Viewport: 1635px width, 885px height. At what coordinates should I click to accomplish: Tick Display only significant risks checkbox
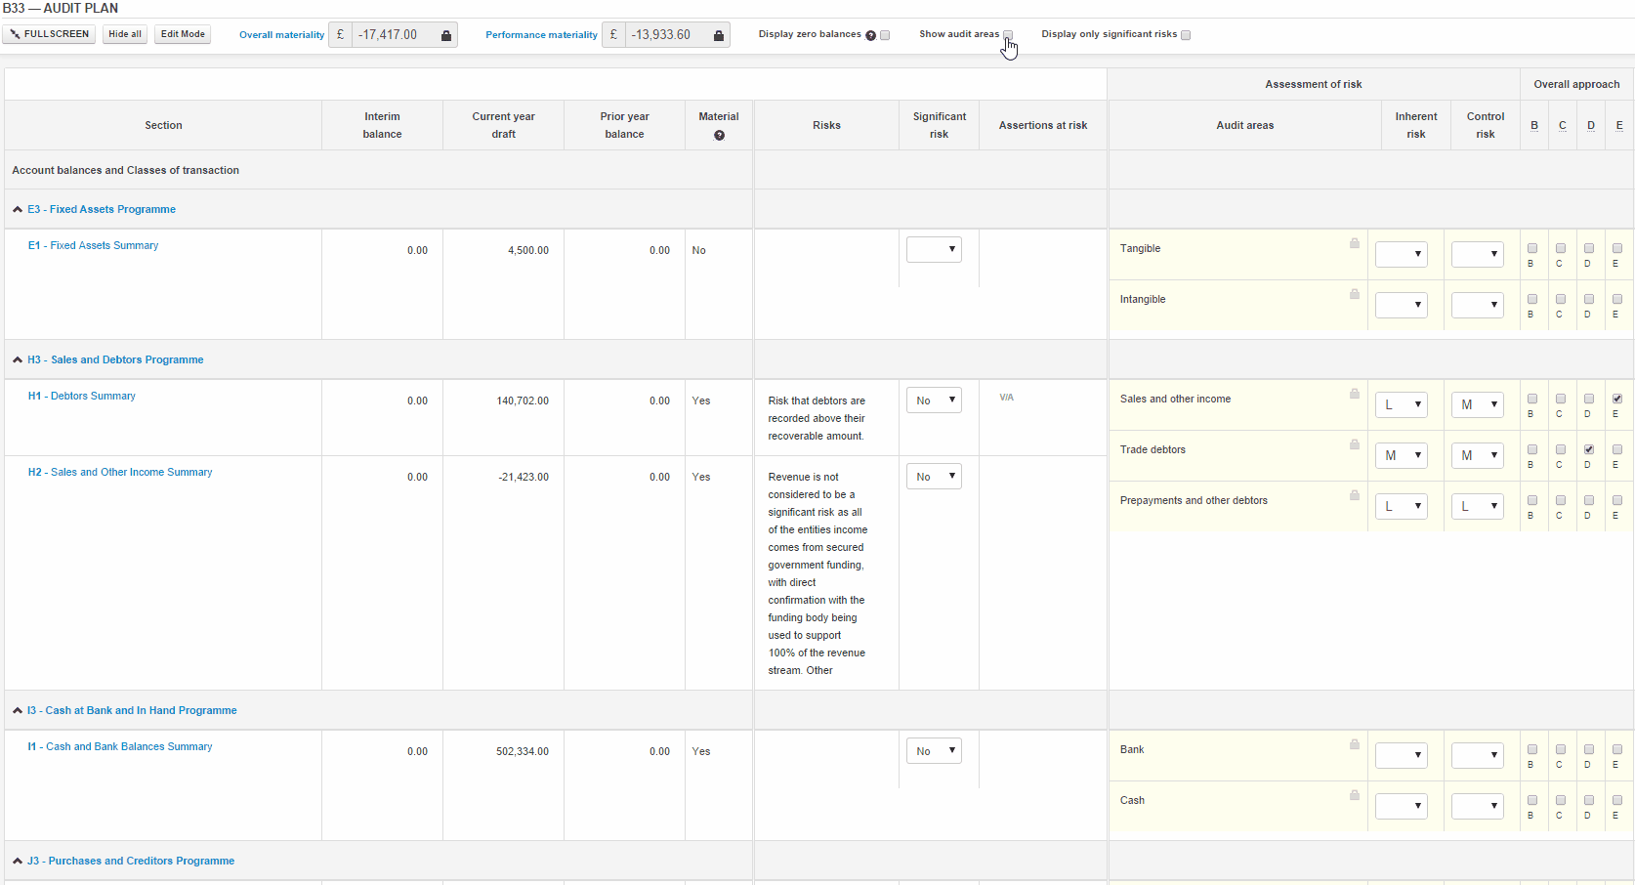pyautogui.click(x=1186, y=35)
